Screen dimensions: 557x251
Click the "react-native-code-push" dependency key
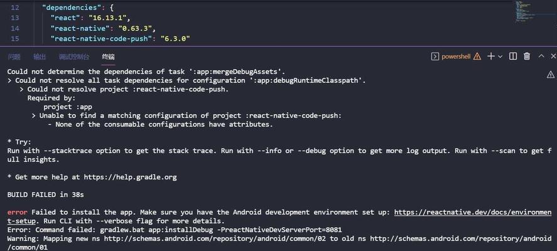click(101, 38)
